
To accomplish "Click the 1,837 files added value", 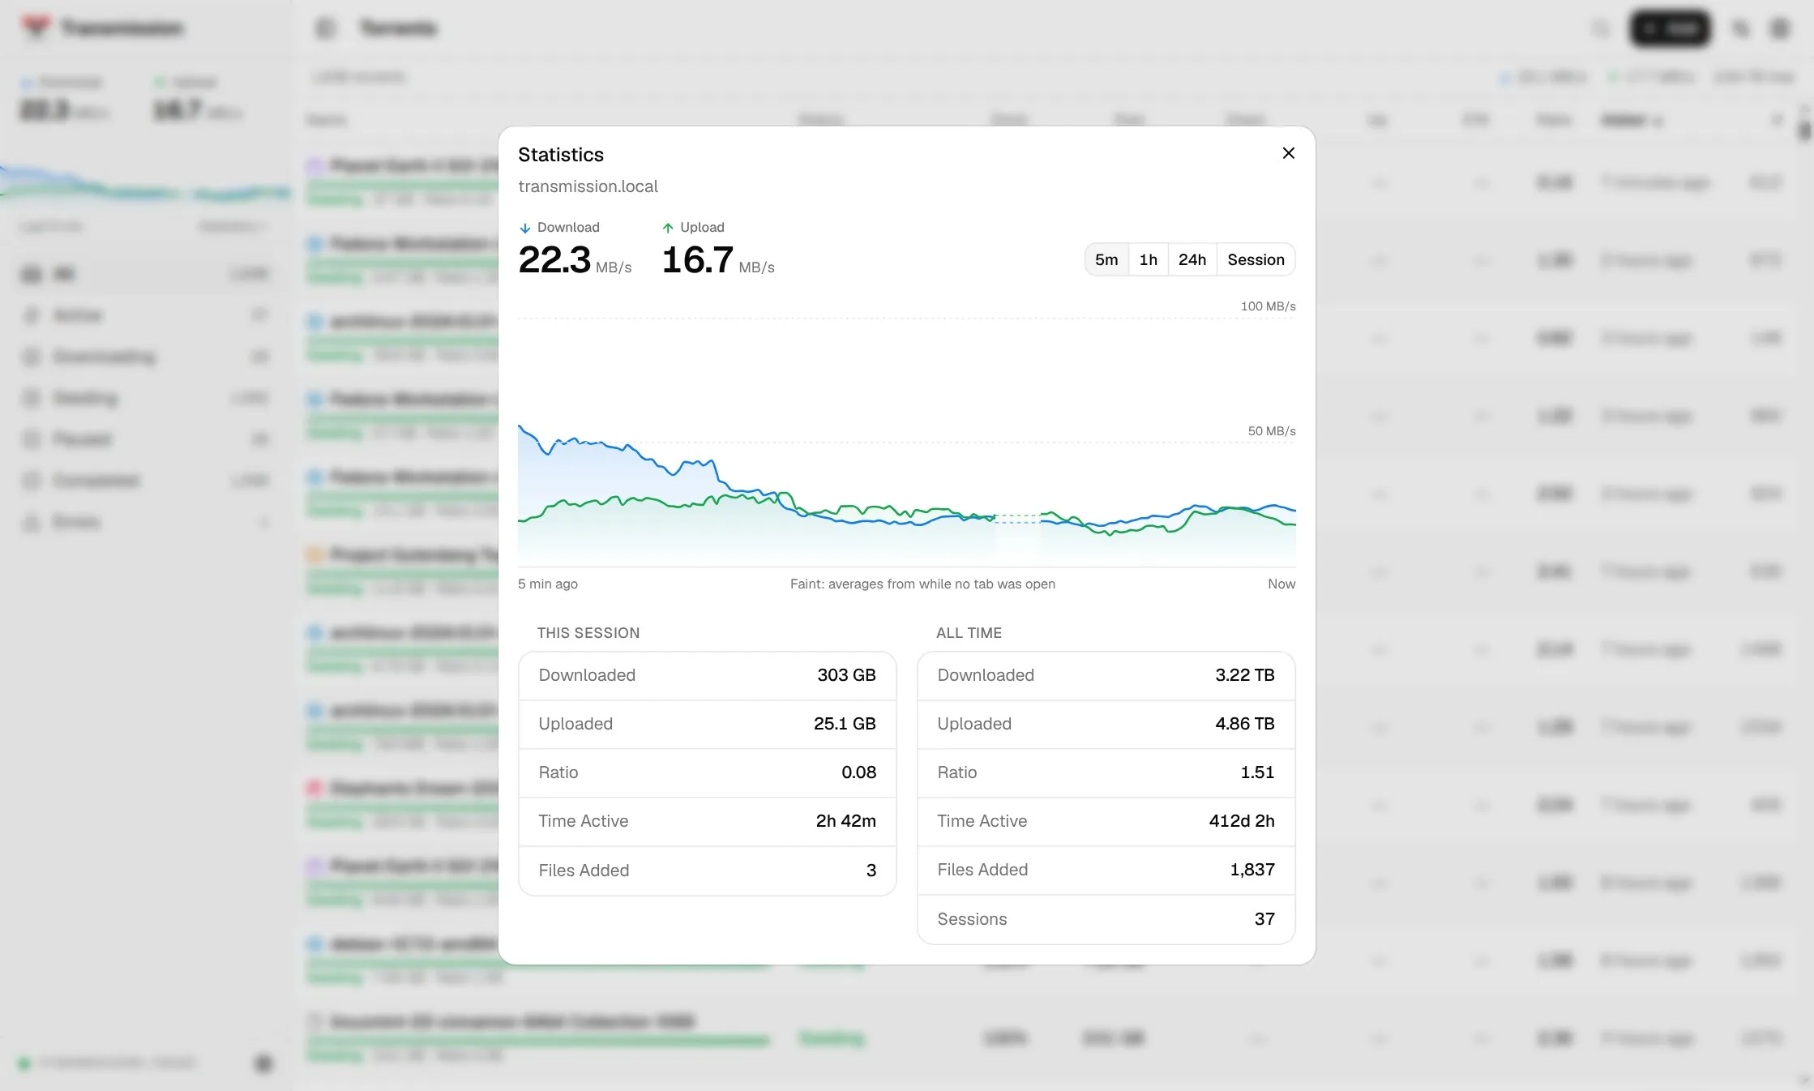I will click(x=1252, y=870).
